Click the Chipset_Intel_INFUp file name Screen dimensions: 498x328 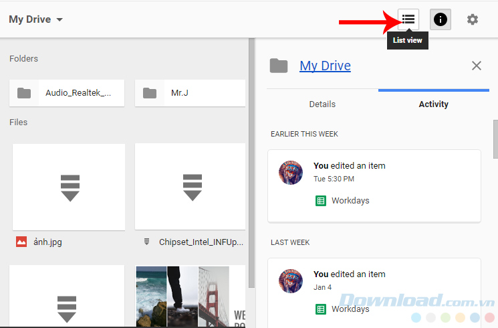point(201,242)
